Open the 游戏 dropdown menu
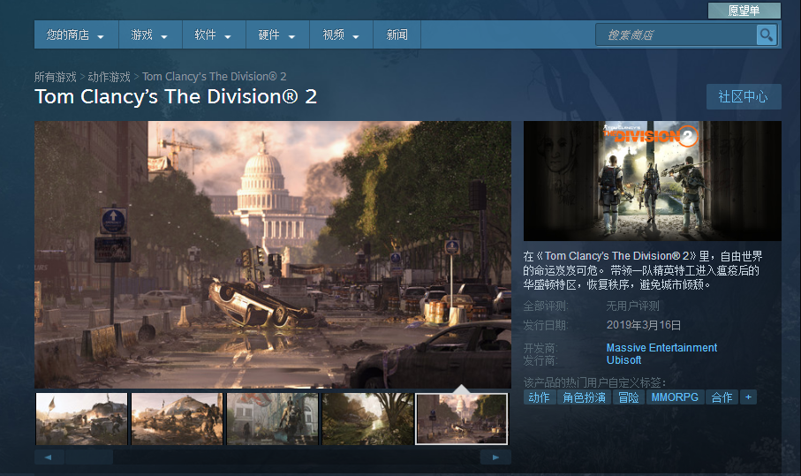801x476 pixels. (x=150, y=34)
